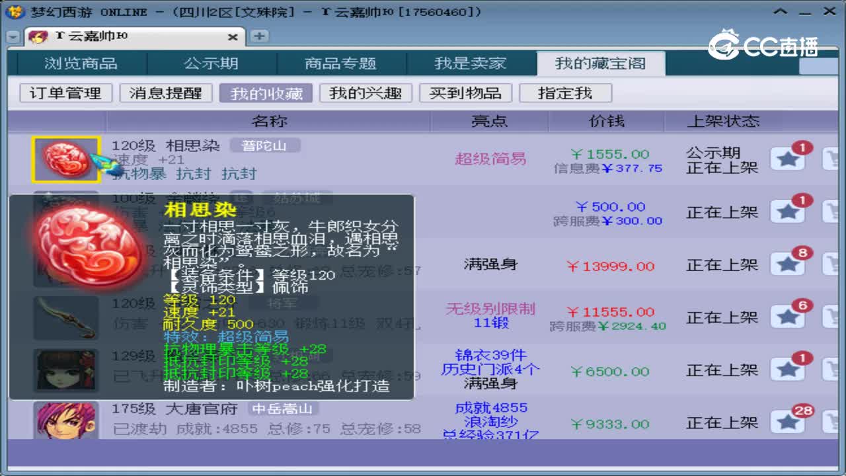Viewport: 846px width, 476px height.
Task: Click the 名称 column header
Action: pos(269,121)
